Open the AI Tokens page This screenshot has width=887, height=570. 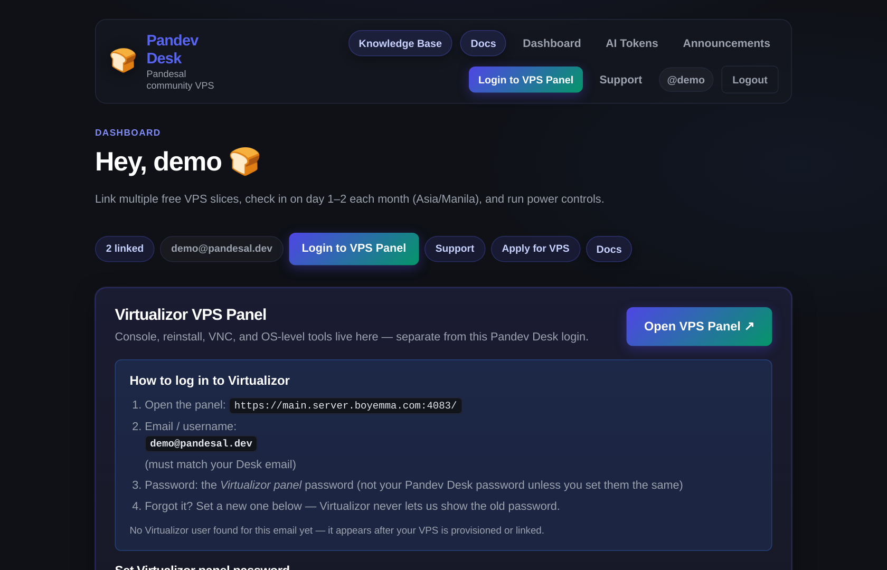pos(632,43)
